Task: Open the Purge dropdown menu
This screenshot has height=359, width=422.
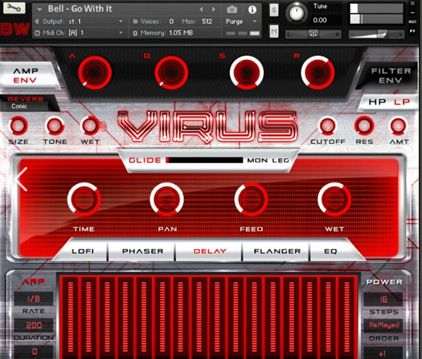Action: (x=241, y=22)
